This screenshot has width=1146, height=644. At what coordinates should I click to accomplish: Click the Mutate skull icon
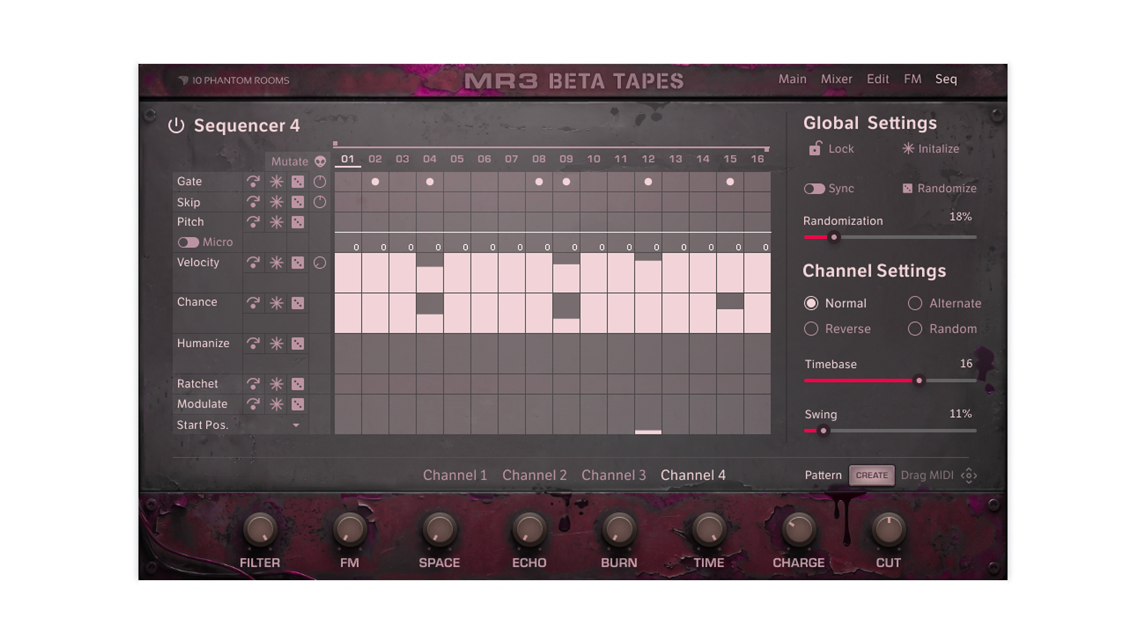point(321,162)
